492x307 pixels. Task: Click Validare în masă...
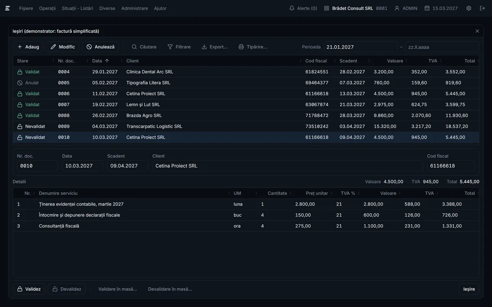click(118, 289)
